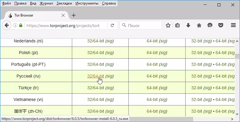Click the back navigation arrow button
This screenshot has width=240, height=122.
click(x=6, y=26)
